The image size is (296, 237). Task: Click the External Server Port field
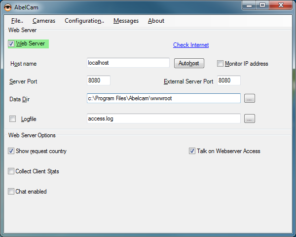pyautogui.click(x=228, y=80)
